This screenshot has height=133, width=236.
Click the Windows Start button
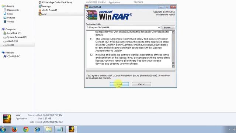click(3, 129)
